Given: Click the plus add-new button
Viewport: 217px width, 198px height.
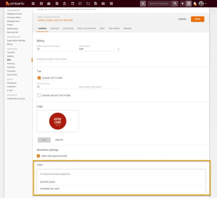Looking at the screenshot, I should [x=143, y=3].
